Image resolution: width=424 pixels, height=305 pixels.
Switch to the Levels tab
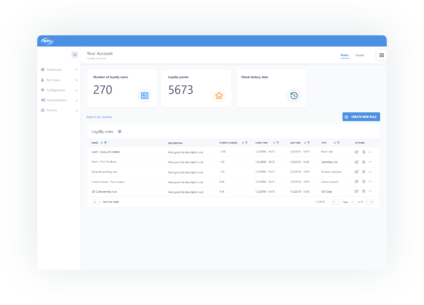359,55
